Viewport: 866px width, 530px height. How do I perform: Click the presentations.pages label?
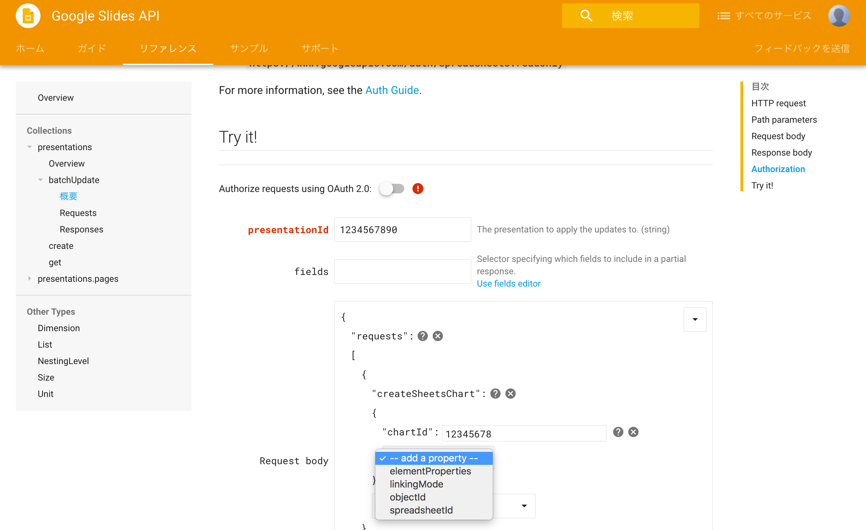(78, 278)
